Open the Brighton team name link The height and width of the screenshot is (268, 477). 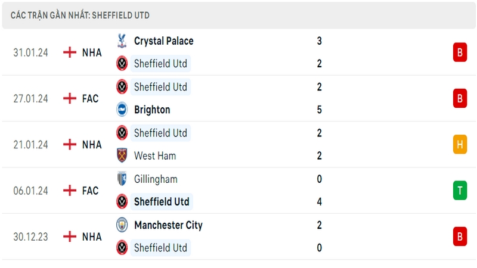point(152,110)
